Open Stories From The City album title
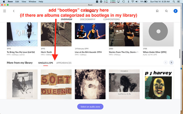Image resolution: width=183 pixels, height=114 pixels. (x=124, y=52)
